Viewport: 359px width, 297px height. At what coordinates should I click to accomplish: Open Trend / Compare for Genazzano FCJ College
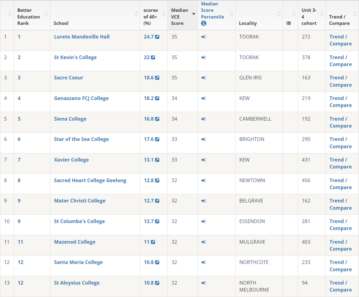pos(341,102)
